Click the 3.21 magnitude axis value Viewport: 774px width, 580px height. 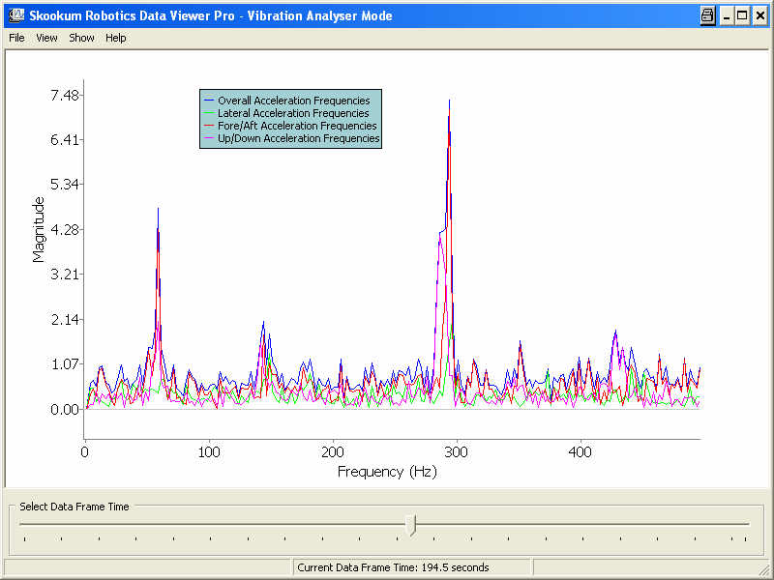pyautogui.click(x=65, y=275)
